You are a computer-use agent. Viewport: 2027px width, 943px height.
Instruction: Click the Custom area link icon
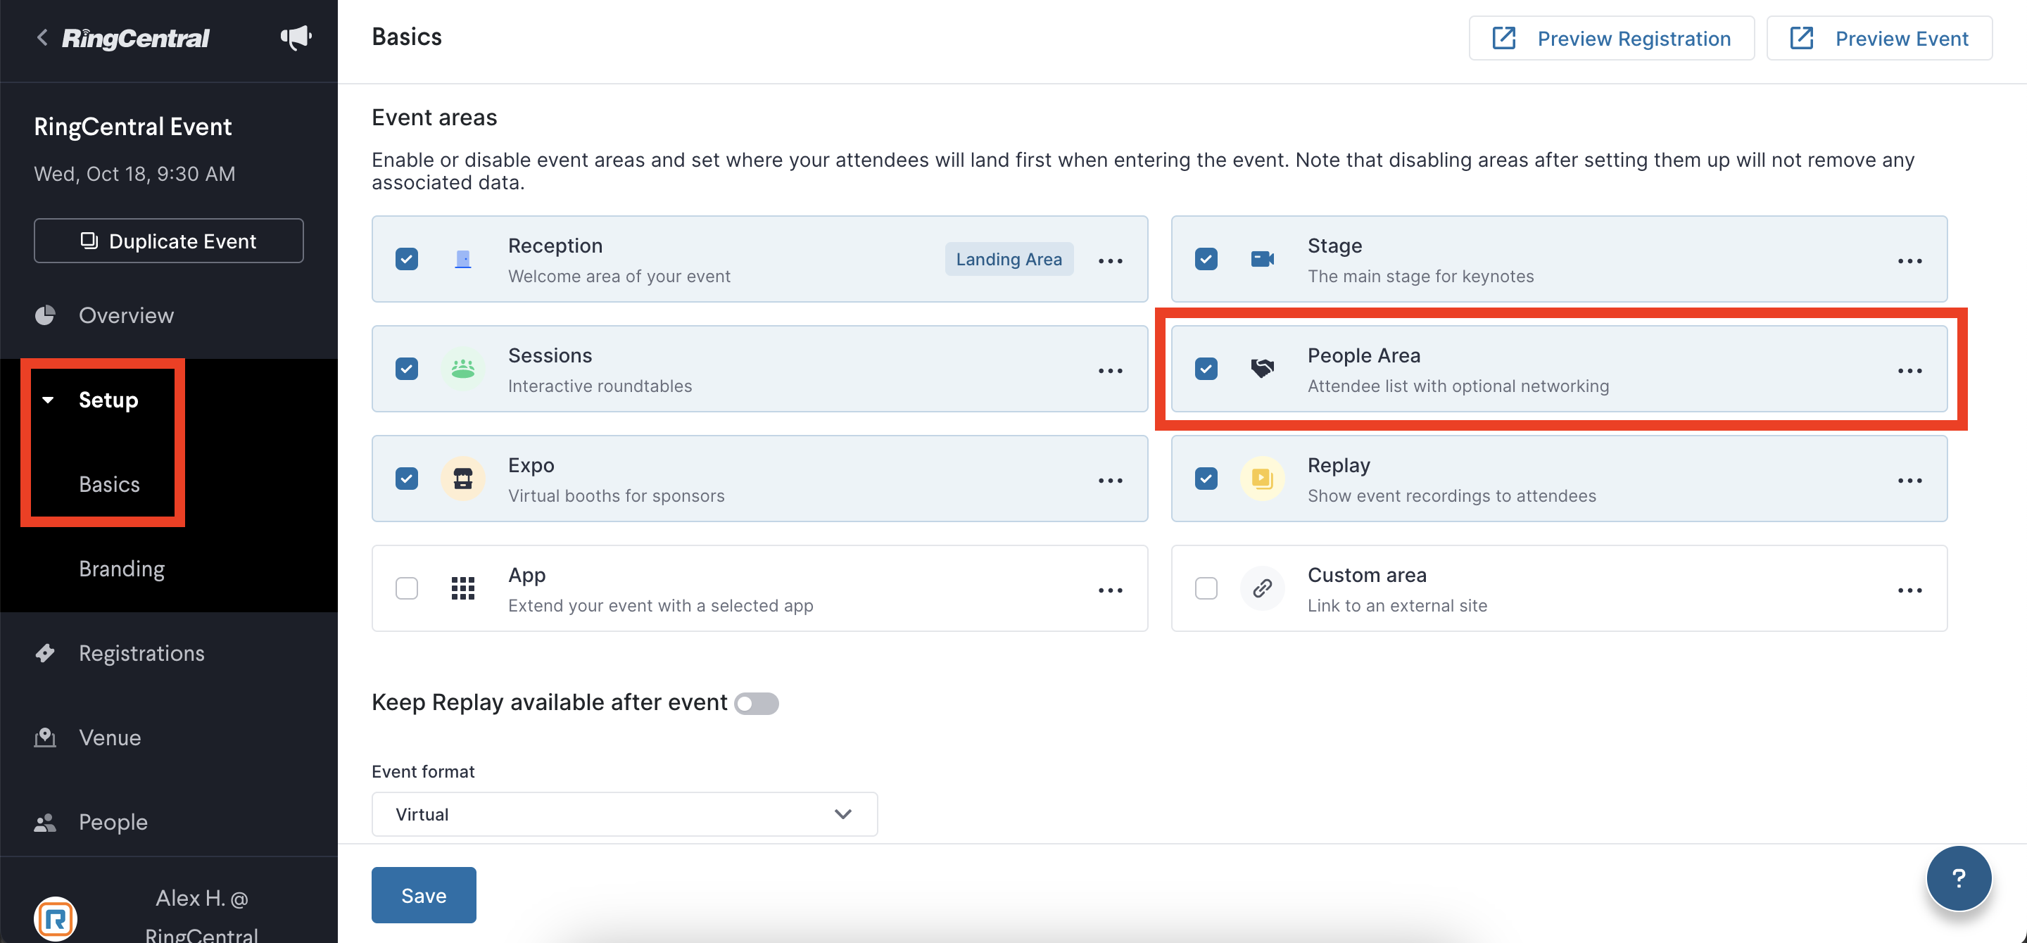tap(1262, 588)
